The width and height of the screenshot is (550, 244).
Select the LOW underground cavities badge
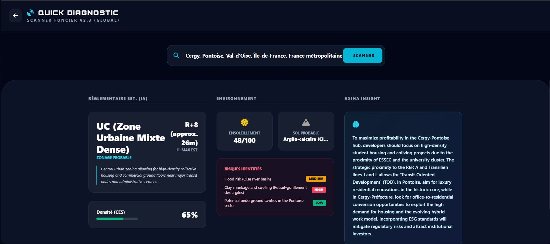pos(319,203)
